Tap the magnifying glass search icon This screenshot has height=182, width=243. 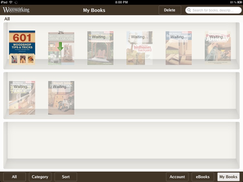(x=189, y=10)
